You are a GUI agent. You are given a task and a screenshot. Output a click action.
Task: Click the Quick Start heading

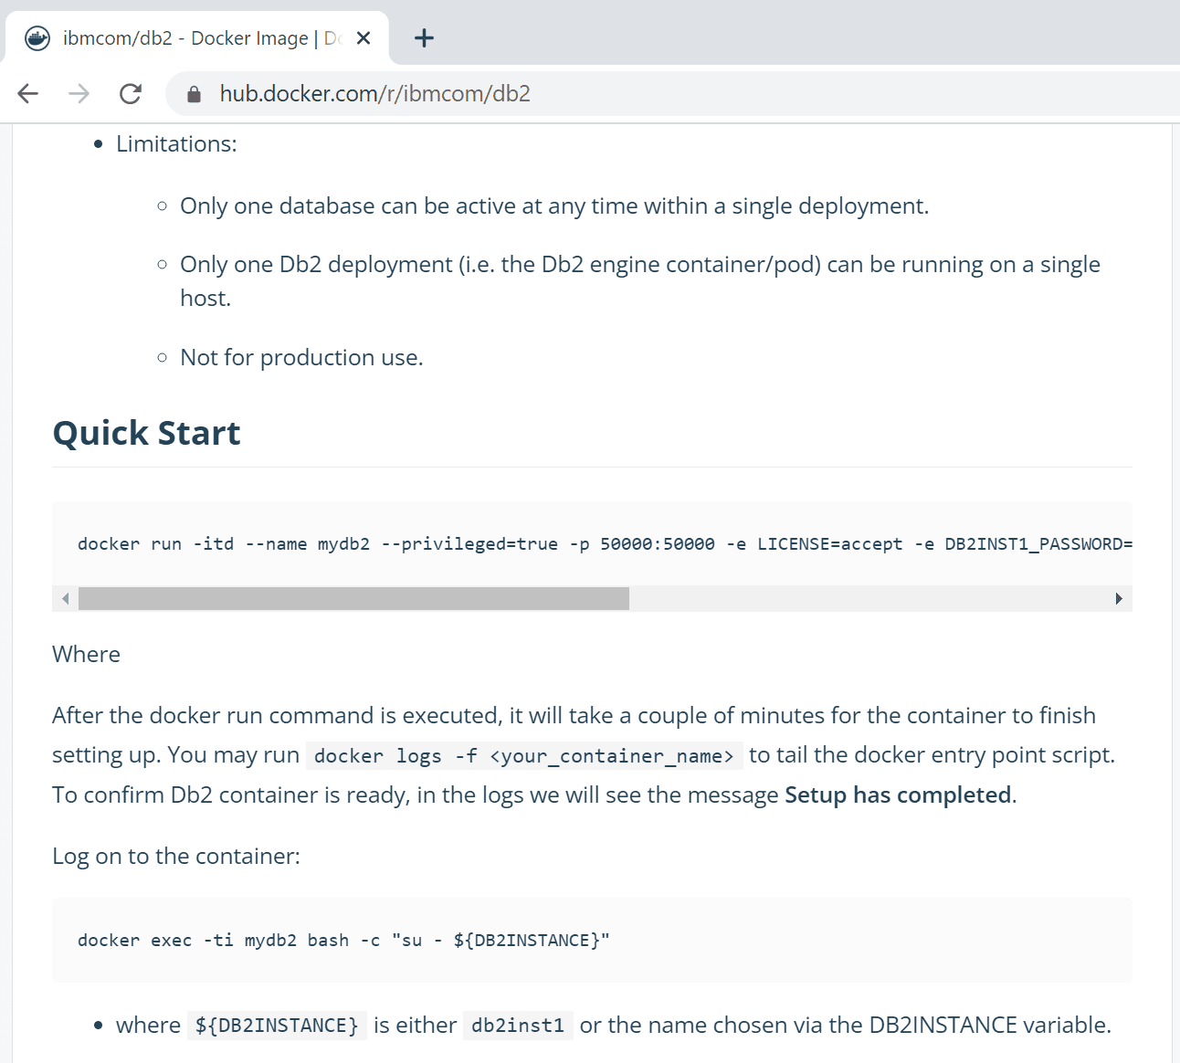[146, 433]
